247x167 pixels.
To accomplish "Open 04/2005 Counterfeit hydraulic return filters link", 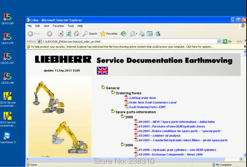I will [x=183, y=140].
